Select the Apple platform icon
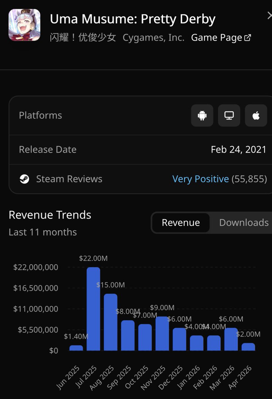 pyautogui.click(x=256, y=115)
